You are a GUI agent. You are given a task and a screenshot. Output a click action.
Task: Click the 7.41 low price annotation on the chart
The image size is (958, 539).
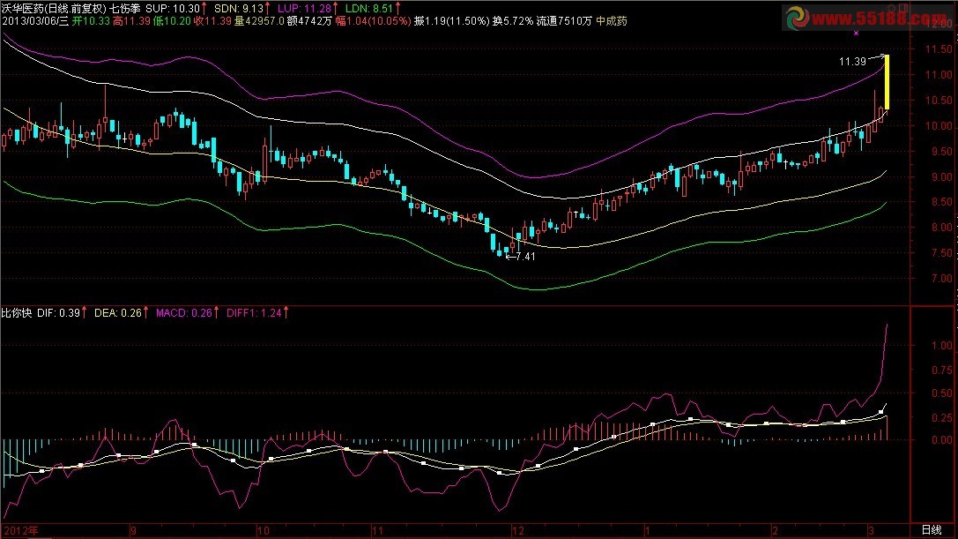(525, 257)
